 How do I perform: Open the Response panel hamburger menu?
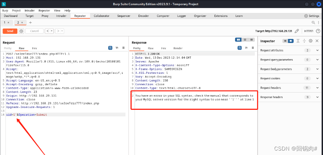[x=253, y=48]
